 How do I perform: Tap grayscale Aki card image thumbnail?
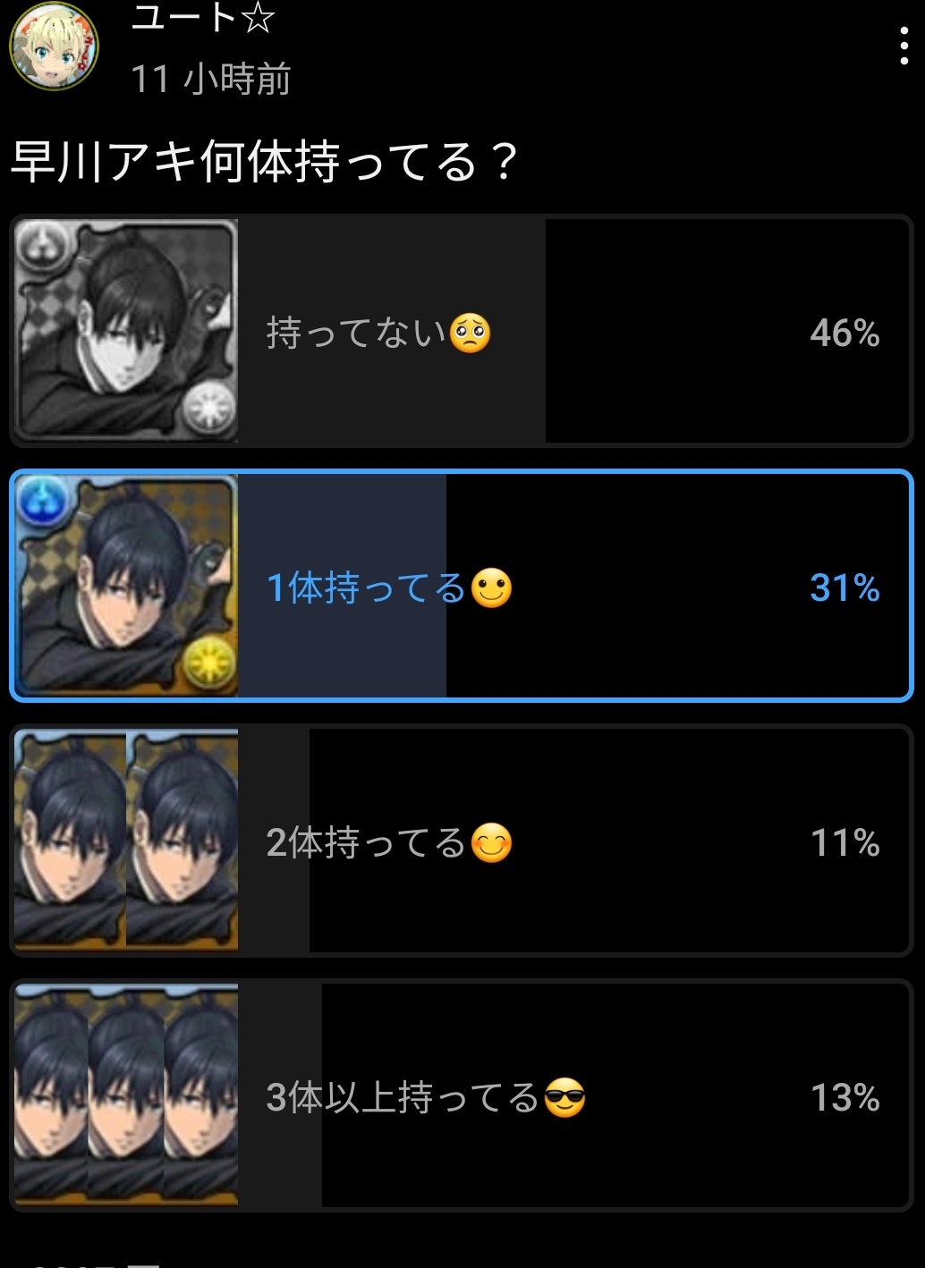(x=126, y=331)
